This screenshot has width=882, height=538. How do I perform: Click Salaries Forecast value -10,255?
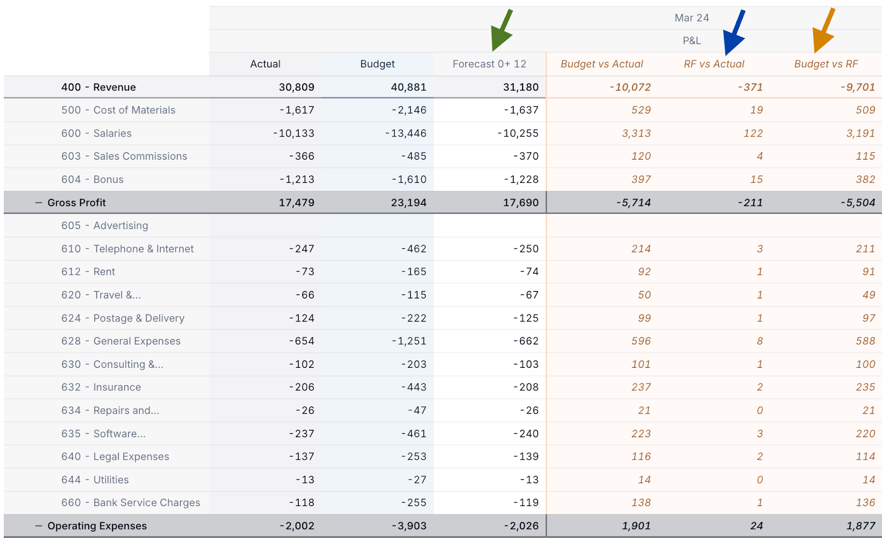click(518, 133)
